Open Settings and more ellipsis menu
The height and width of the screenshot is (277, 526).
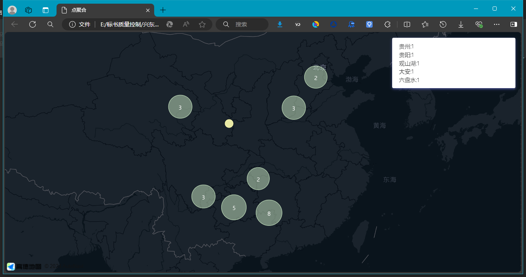point(496,24)
